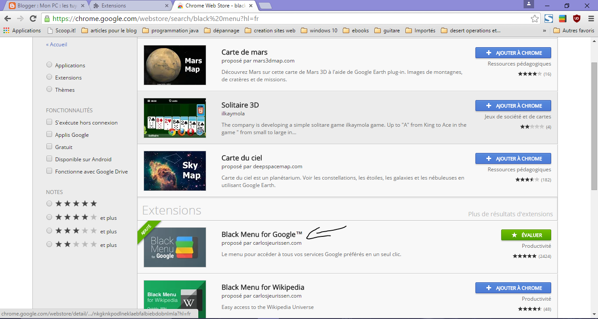Reload the page with the refresh icon
This screenshot has height=319, width=598.
click(33, 18)
